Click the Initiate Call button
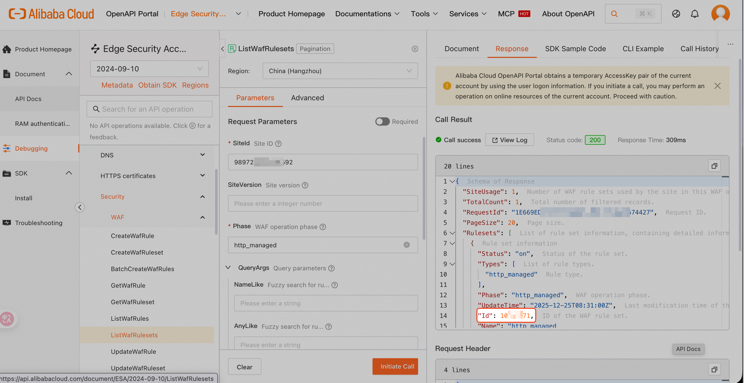The height and width of the screenshot is (383, 744). (395, 366)
